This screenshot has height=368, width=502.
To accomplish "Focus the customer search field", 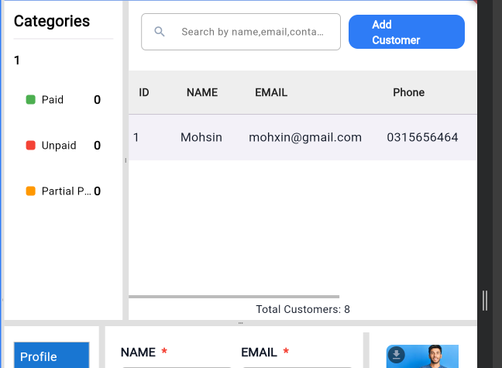I will pos(252,32).
